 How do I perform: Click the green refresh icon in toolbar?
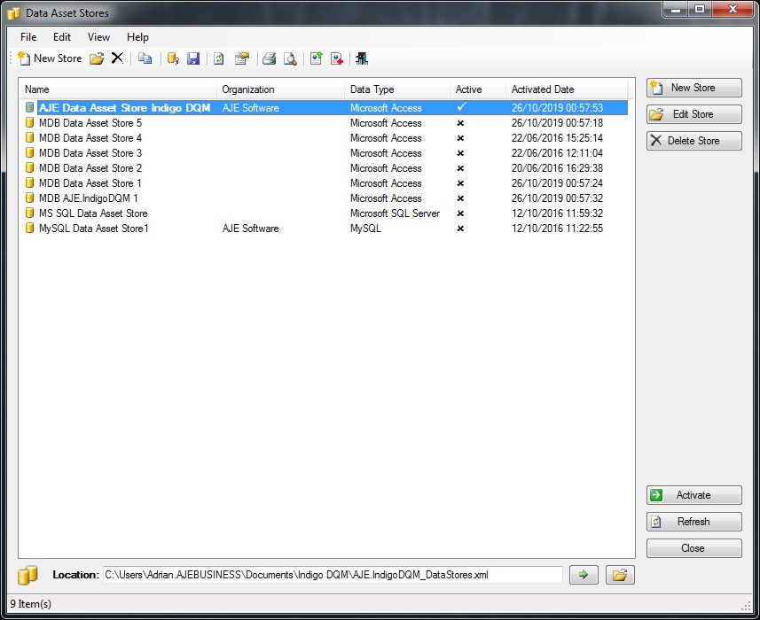(218, 58)
